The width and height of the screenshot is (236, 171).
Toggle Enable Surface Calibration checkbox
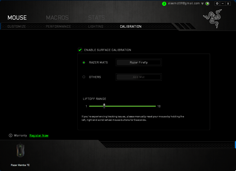[80, 50]
